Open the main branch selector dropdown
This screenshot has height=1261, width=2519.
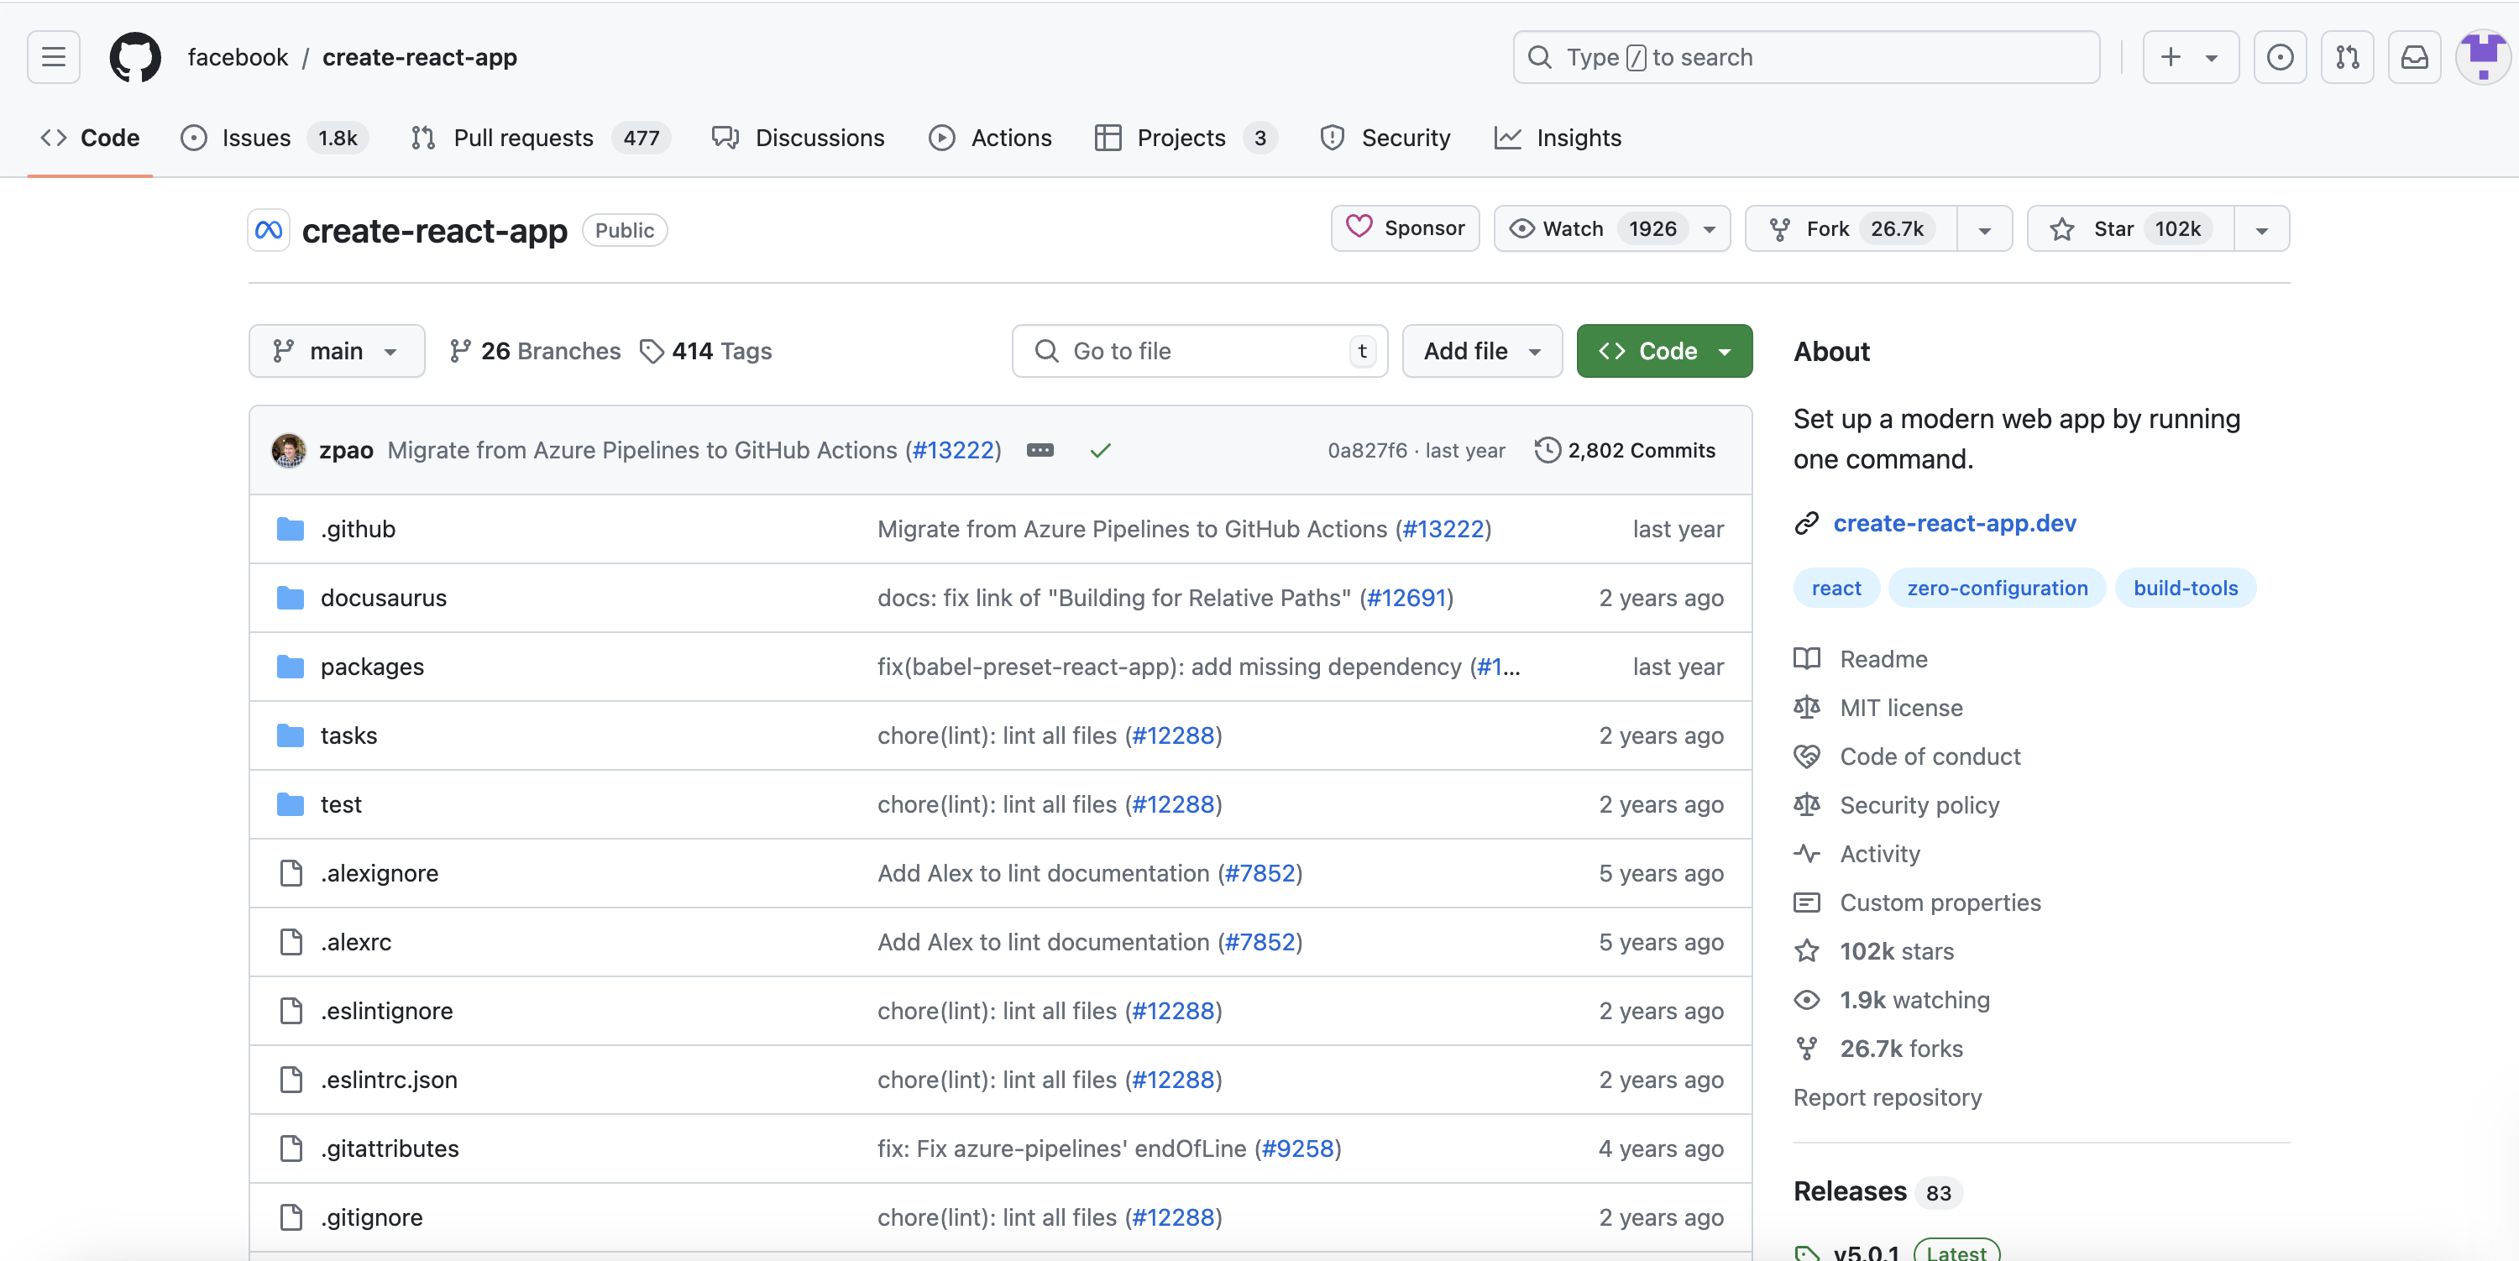click(337, 351)
